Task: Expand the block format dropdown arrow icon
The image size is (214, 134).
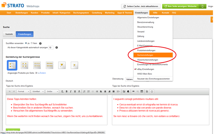Action: [118, 92]
